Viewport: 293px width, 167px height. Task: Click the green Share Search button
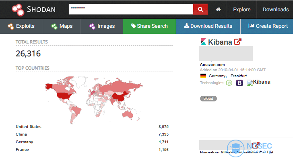click(x=149, y=26)
